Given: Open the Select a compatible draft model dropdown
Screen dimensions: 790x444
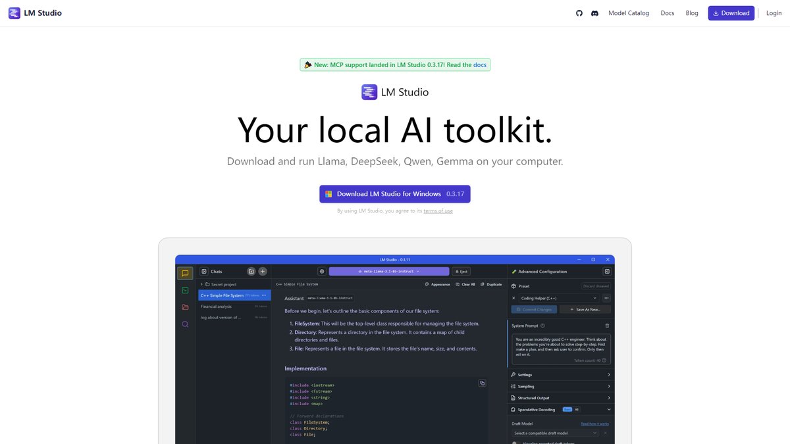Looking at the screenshot, I should (556, 433).
